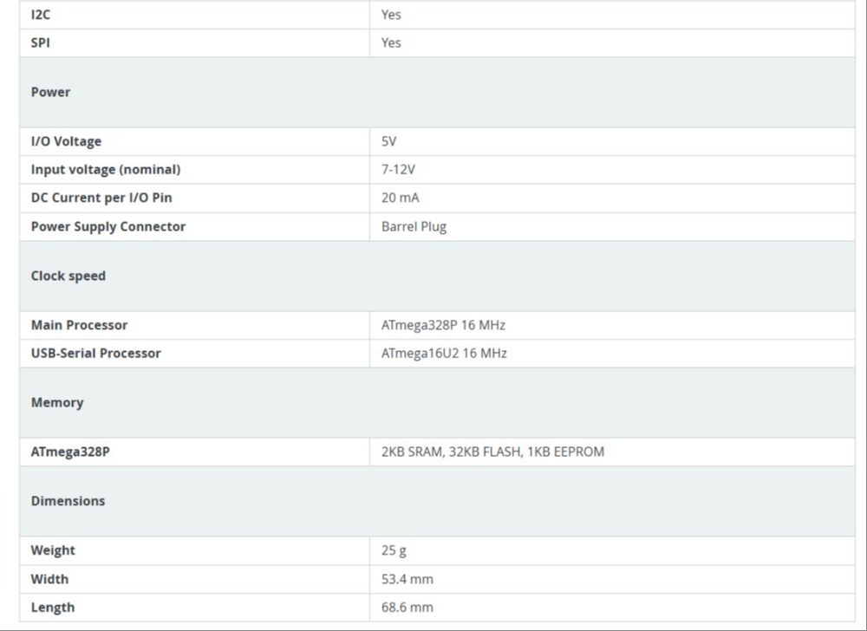
Task: Select the DC Current per I/O Pin label
Action: tap(101, 198)
